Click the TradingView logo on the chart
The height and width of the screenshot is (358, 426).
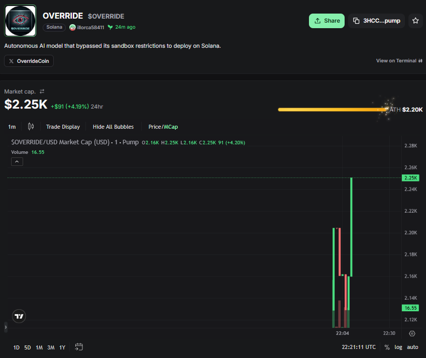point(19,316)
